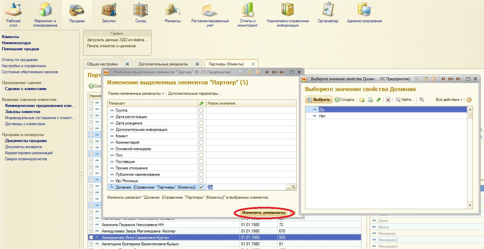Open help via question mark icon
484x249 pixels.
point(469,100)
